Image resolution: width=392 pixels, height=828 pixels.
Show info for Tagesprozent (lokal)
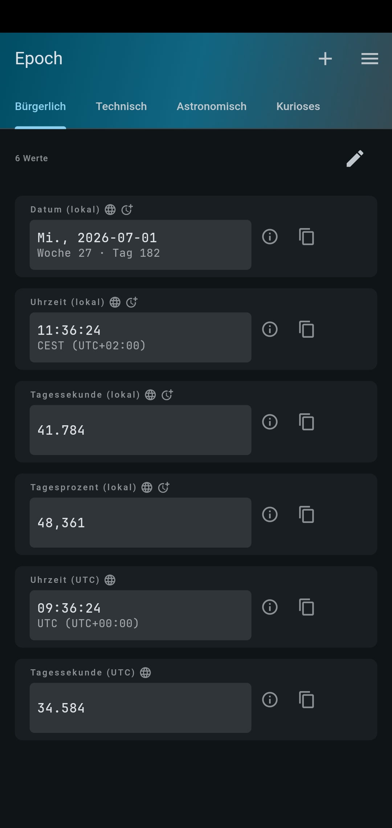tap(270, 515)
